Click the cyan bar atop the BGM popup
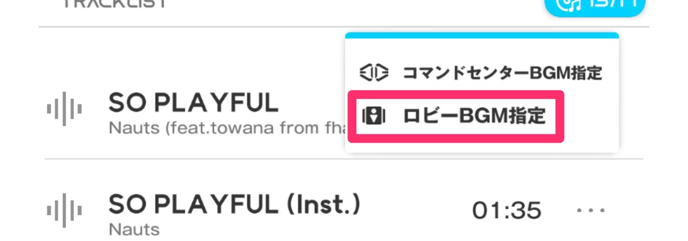This screenshot has height=241, width=688. [482, 35]
